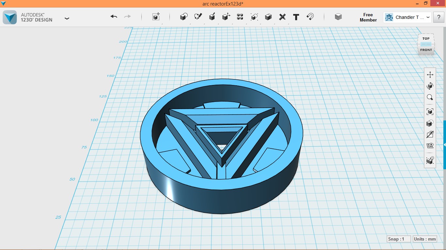Expand the right side panel arrow
This screenshot has width=446, height=250.
point(445,145)
